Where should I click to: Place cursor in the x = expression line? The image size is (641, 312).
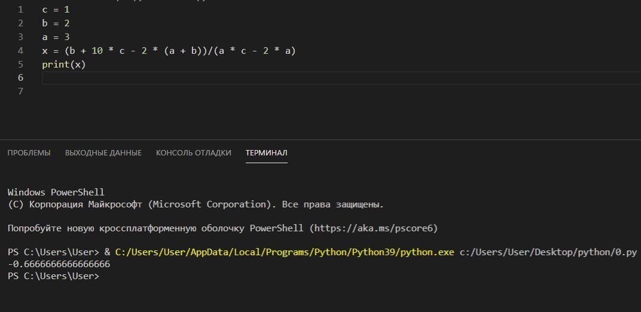click(x=169, y=51)
